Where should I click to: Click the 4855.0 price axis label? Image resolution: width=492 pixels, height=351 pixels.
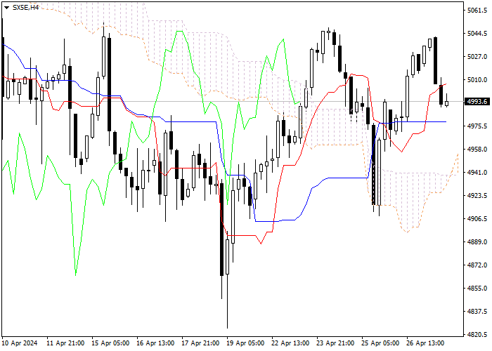[477, 289]
